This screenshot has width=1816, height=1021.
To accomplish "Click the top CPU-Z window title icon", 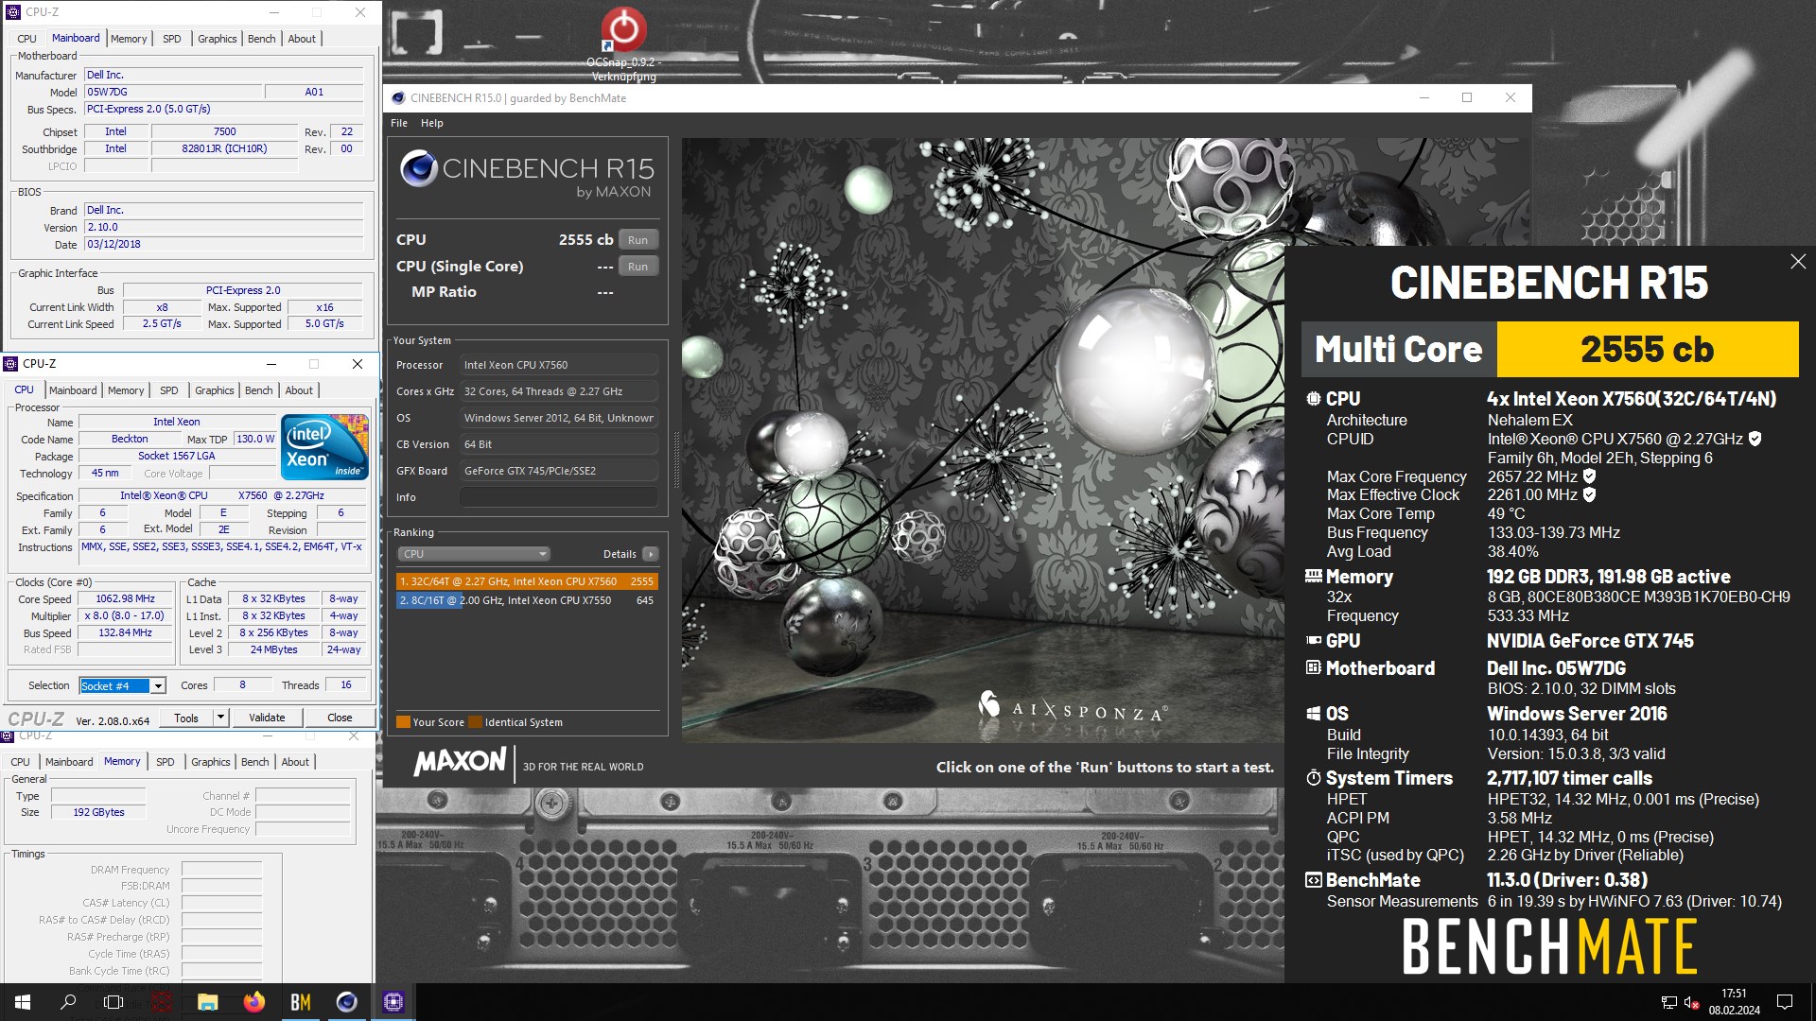I will point(12,12).
